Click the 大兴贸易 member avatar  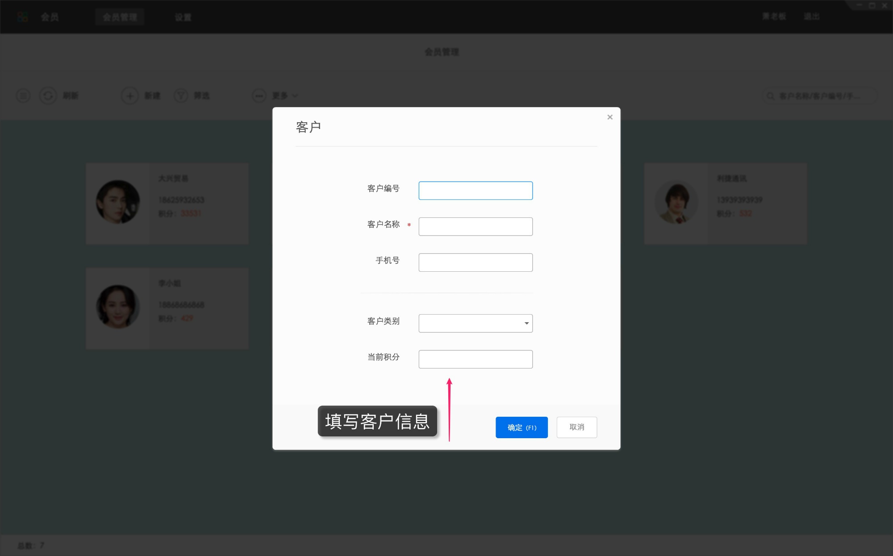coord(118,203)
